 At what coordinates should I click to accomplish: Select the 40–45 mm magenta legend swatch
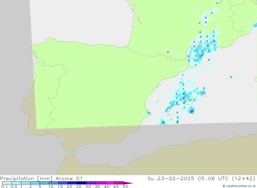coord(110,183)
